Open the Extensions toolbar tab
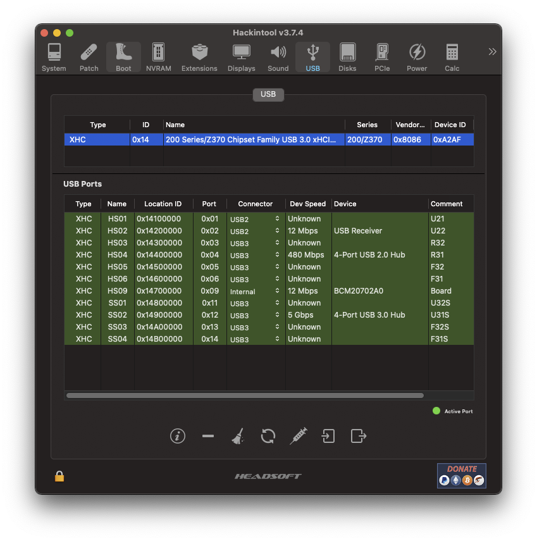 (x=199, y=58)
